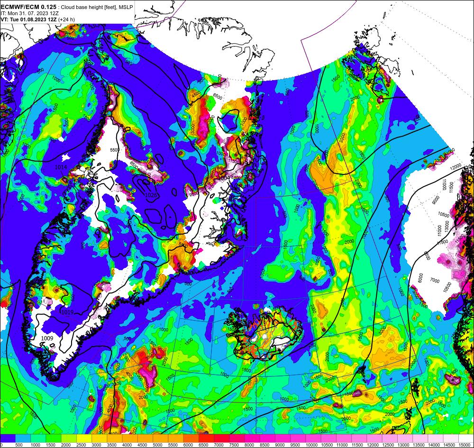The width and height of the screenshot is (474, 448).
Task: Click the 1004 pressure label
Action: pos(224,178)
